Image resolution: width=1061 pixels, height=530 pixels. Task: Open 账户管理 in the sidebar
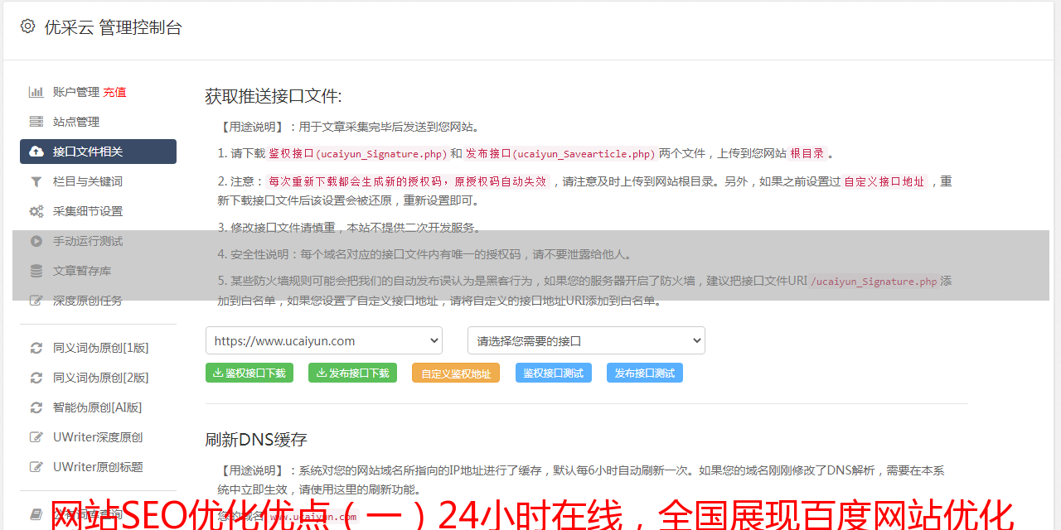click(76, 92)
